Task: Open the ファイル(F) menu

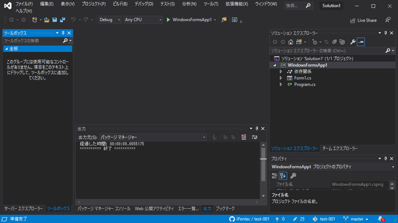Action: point(24,4)
